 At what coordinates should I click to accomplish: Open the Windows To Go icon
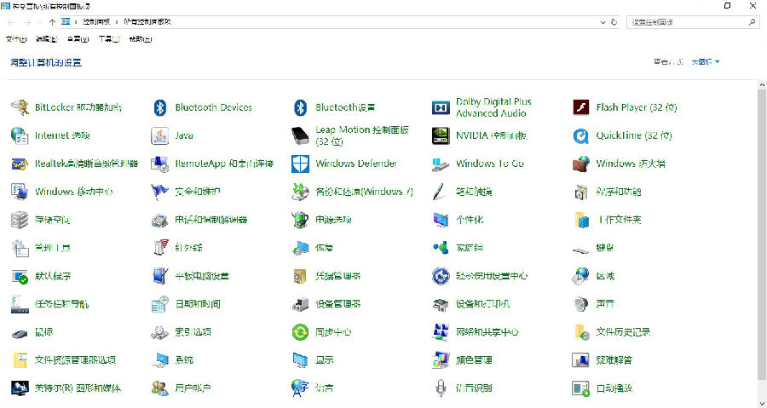[x=441, y=164]
